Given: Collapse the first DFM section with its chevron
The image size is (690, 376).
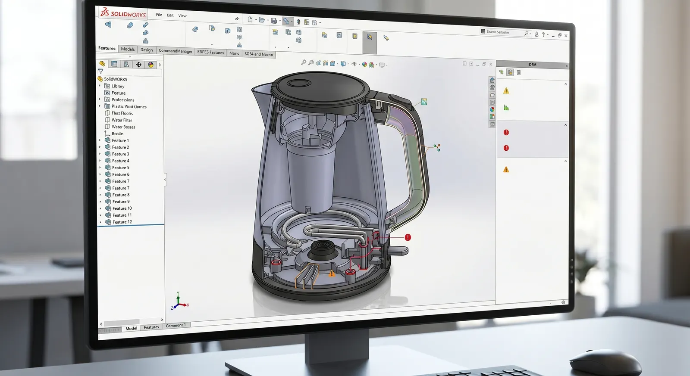Looking at the screenshot, I should click(x=566, y=84).
